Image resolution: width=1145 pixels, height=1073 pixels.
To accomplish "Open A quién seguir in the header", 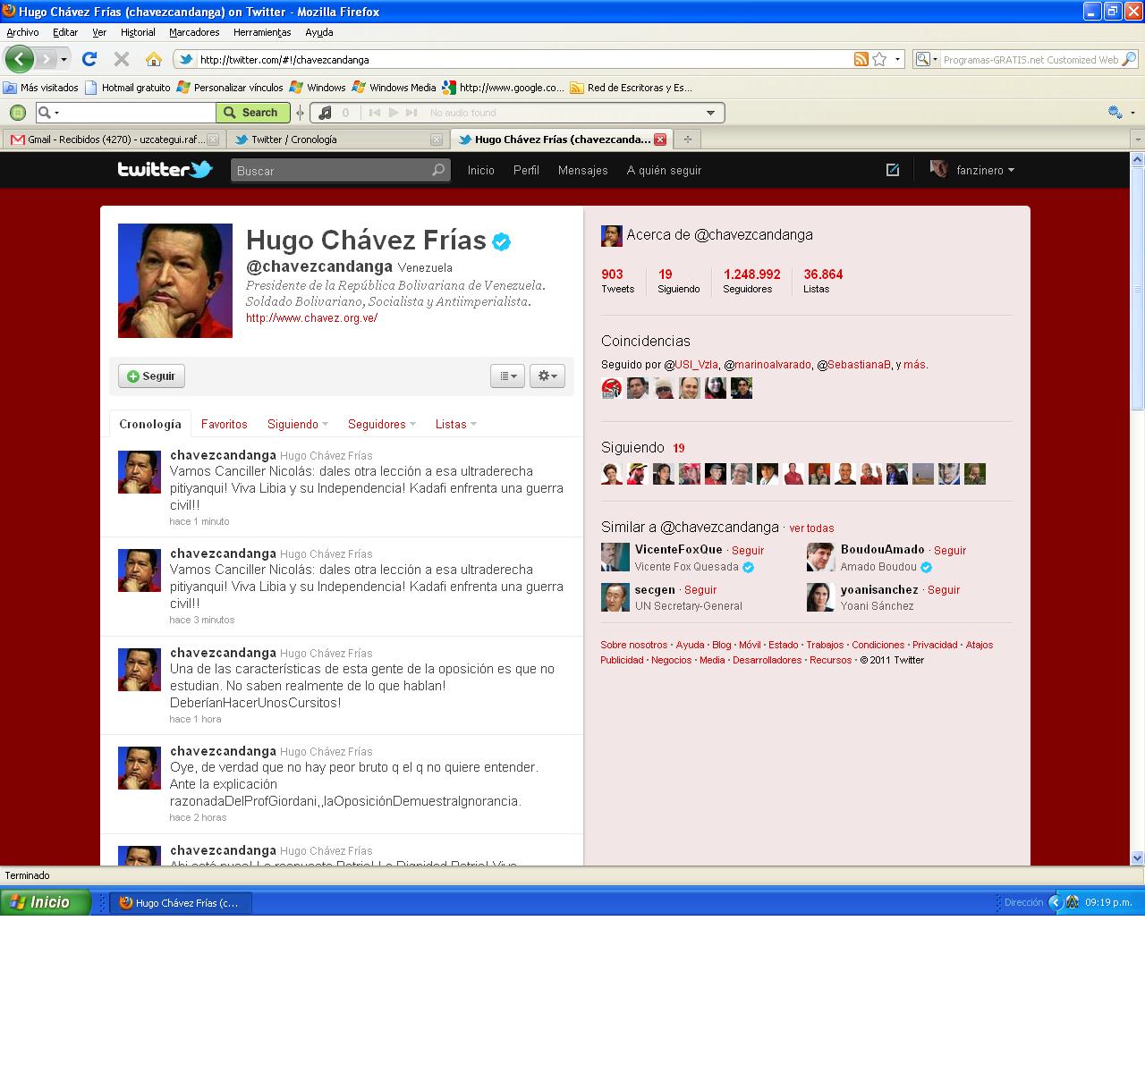I will coord(664,170).
